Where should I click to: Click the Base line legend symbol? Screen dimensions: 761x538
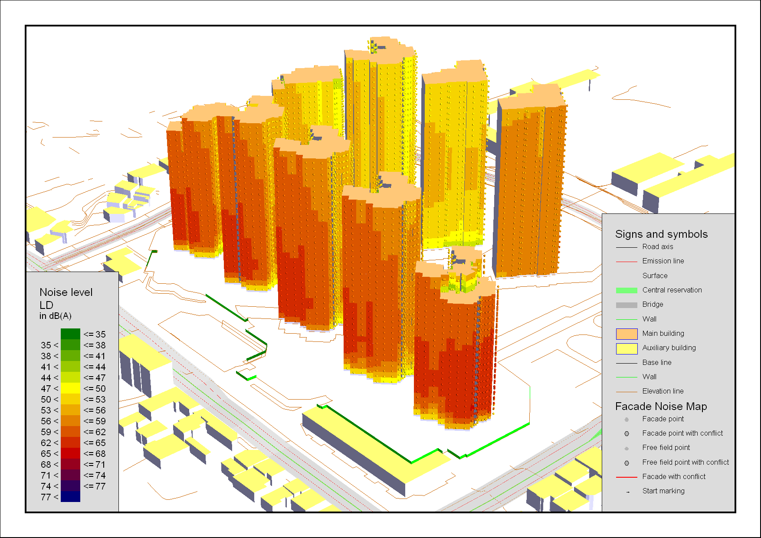coord(627,363)
